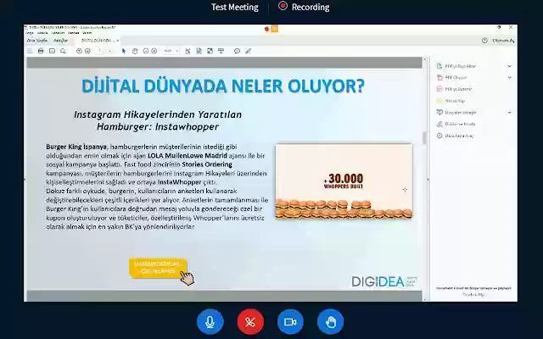Click the full screen view toolbar icon
Image resolution: width=543 pixels, height=339 pixels.
pos(210,51)
